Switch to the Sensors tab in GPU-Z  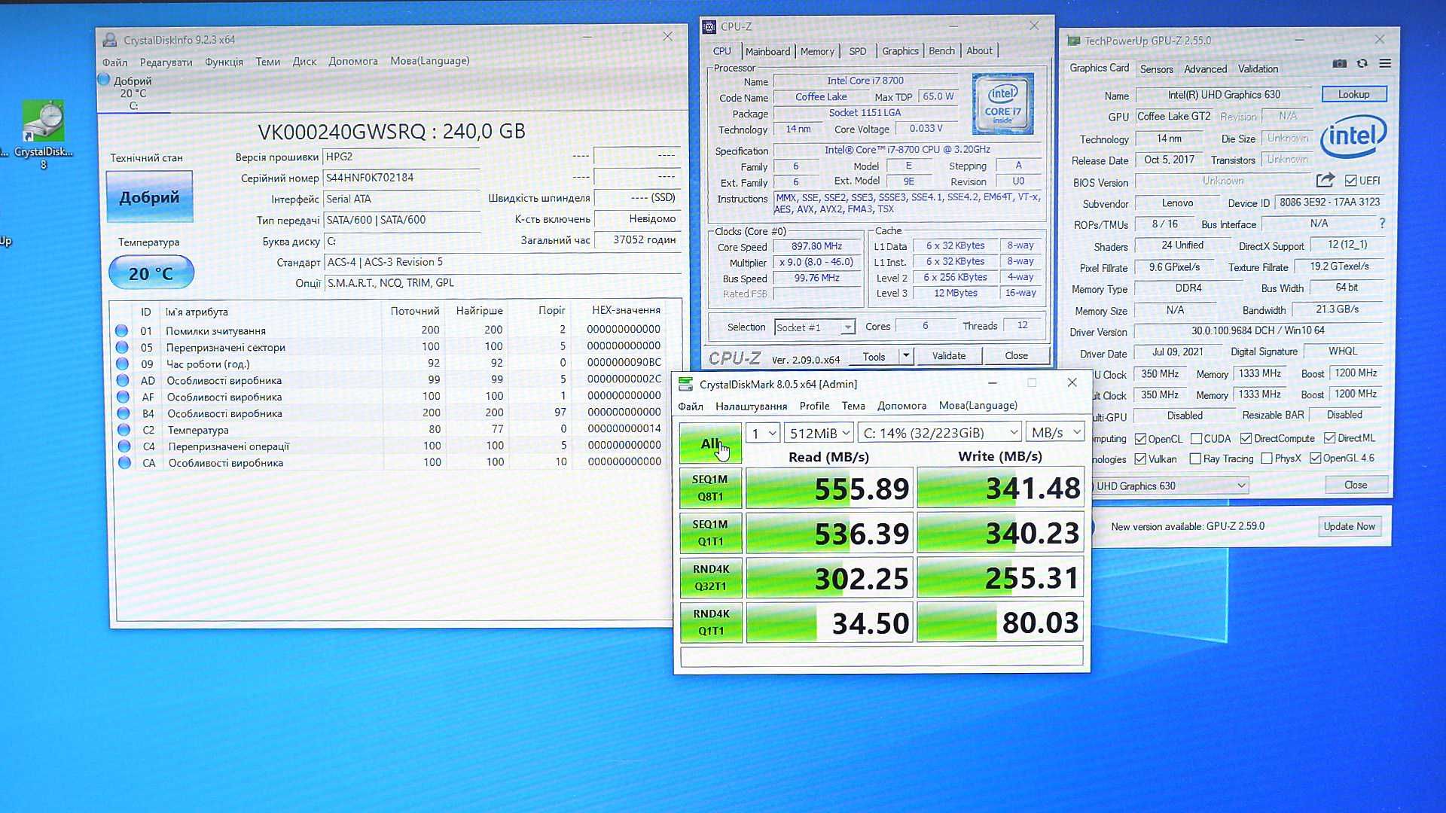(x=1156, y=69)
